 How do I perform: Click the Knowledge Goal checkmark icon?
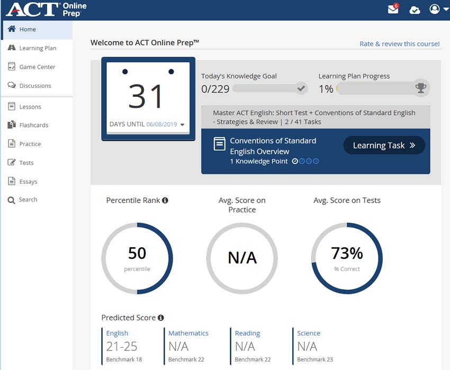point(301,88)
